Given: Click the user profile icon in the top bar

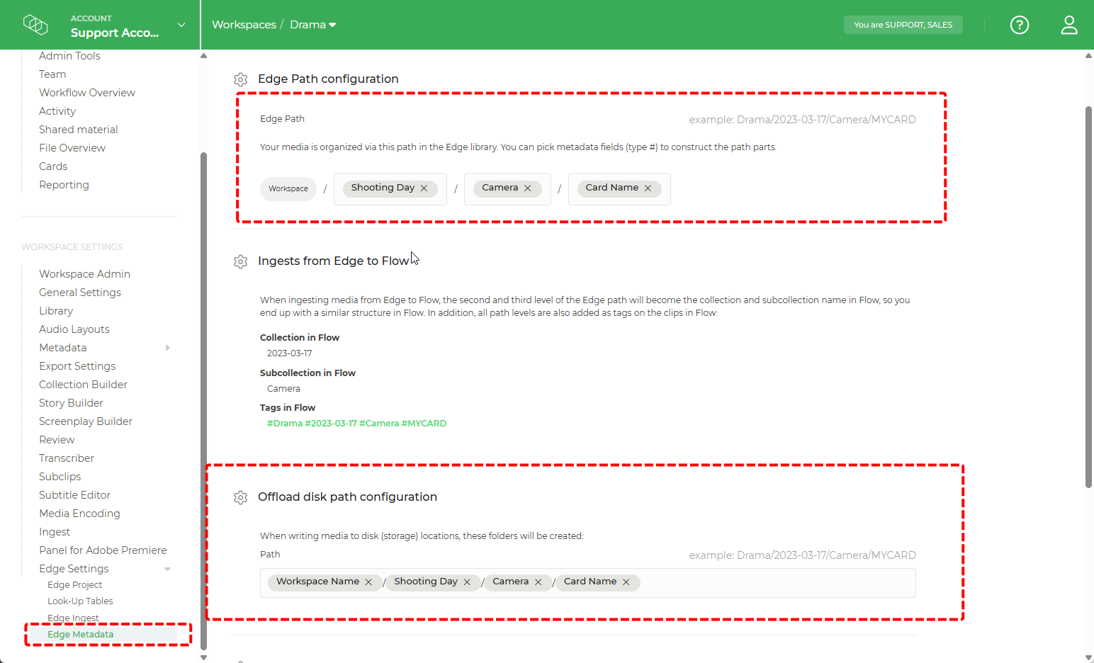Looking at the screenshot, I should 1069,25.
